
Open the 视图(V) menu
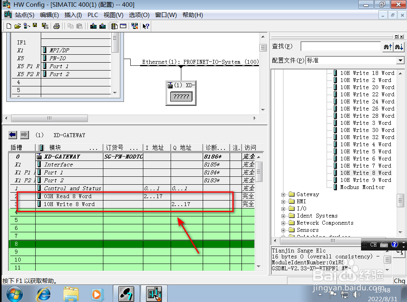pos(114,15)
